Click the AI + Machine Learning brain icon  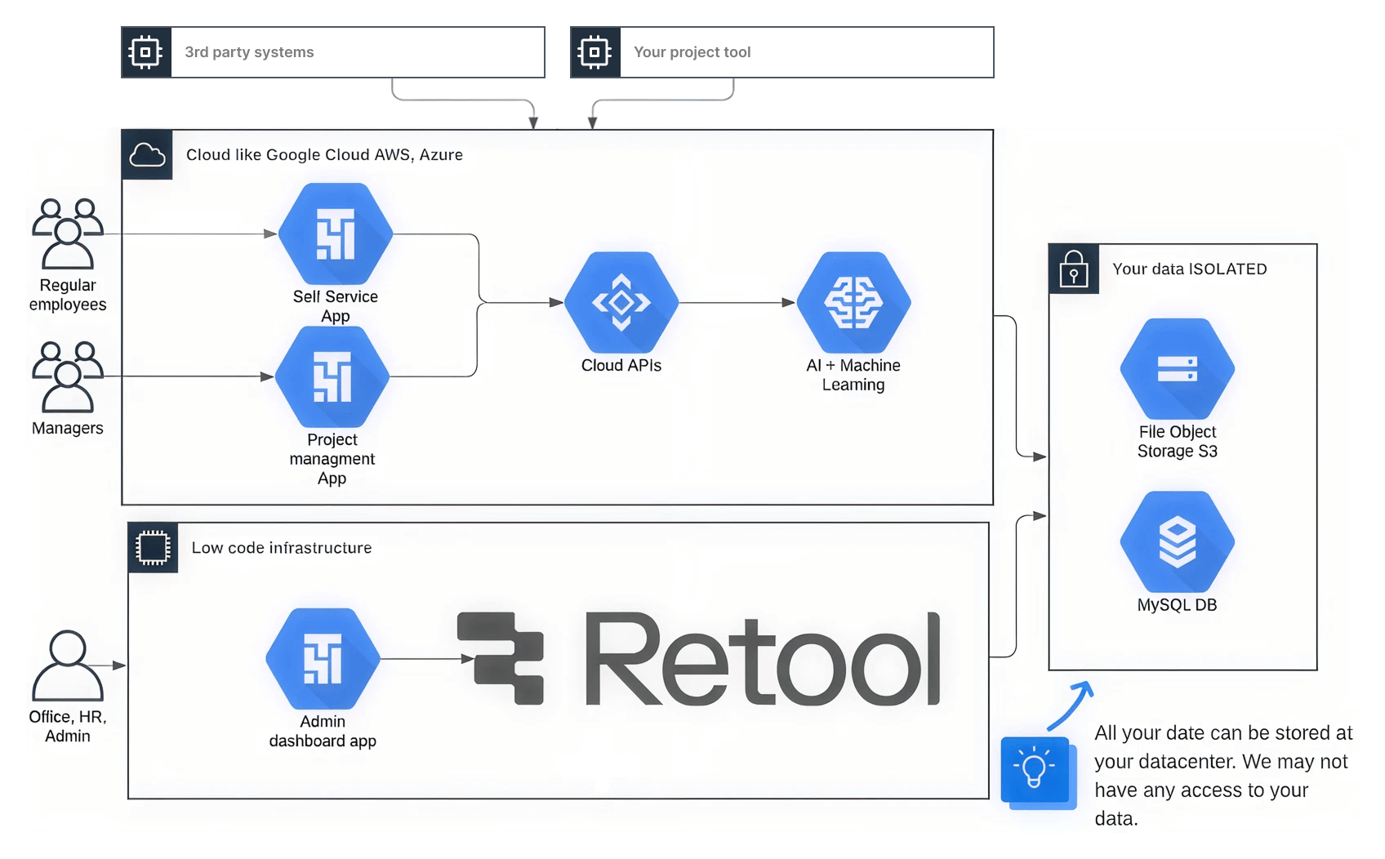pos(853,302)
